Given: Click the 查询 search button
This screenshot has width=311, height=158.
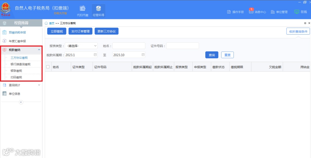Looking at the screenshot, I should click(x=212, y=55).
